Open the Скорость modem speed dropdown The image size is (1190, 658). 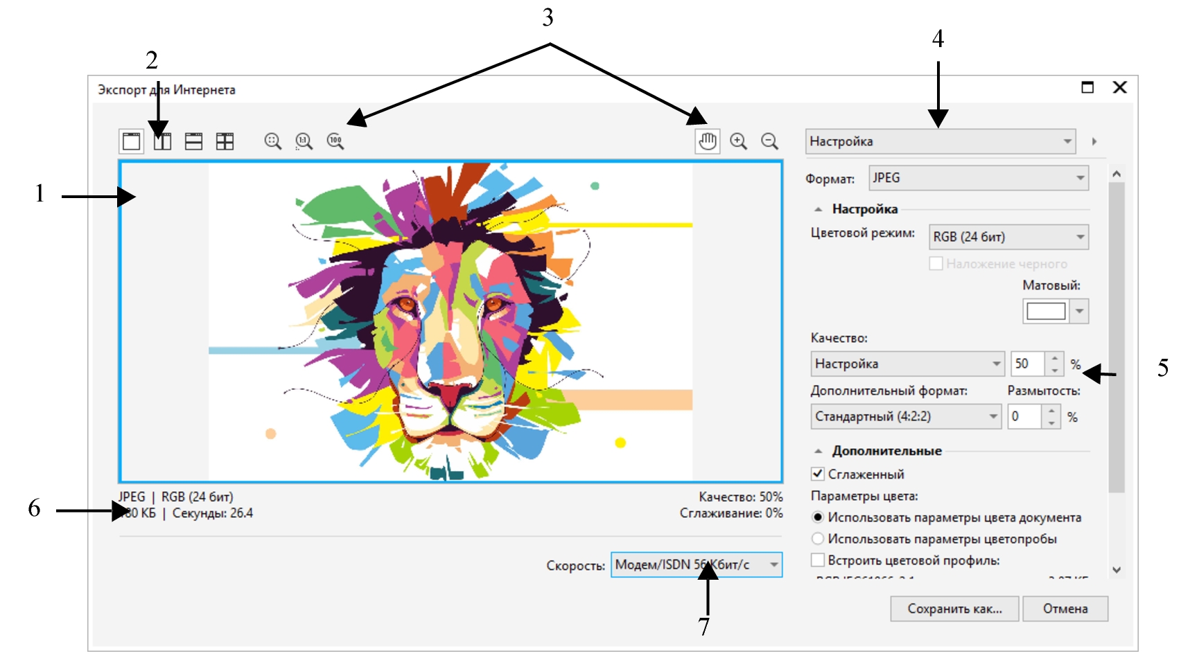[696, 565]
